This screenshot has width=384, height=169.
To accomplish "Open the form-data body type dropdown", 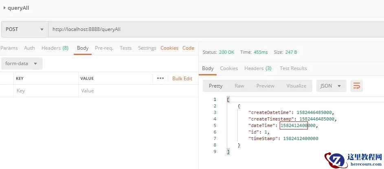I will (21, 64).
